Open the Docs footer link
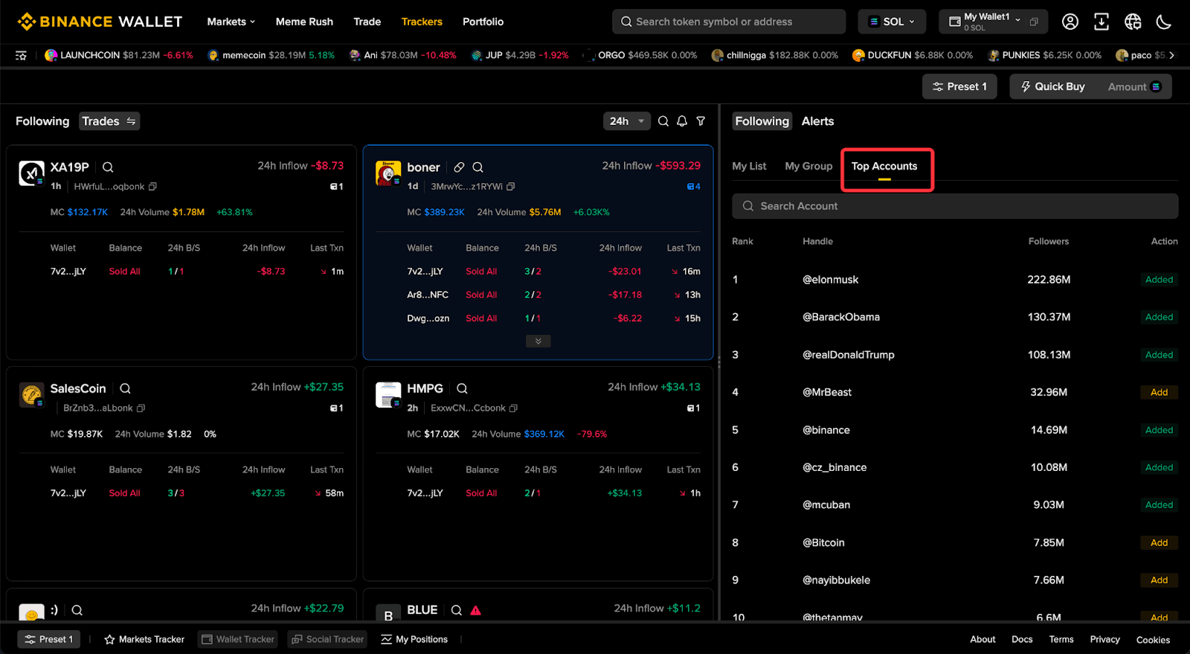Image resolution: width=1190 pixels, height=654 pixels. [x=1022, y=639]
